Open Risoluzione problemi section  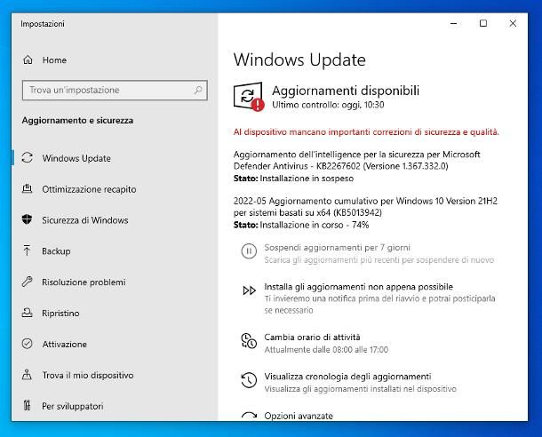tap(84, 282)
